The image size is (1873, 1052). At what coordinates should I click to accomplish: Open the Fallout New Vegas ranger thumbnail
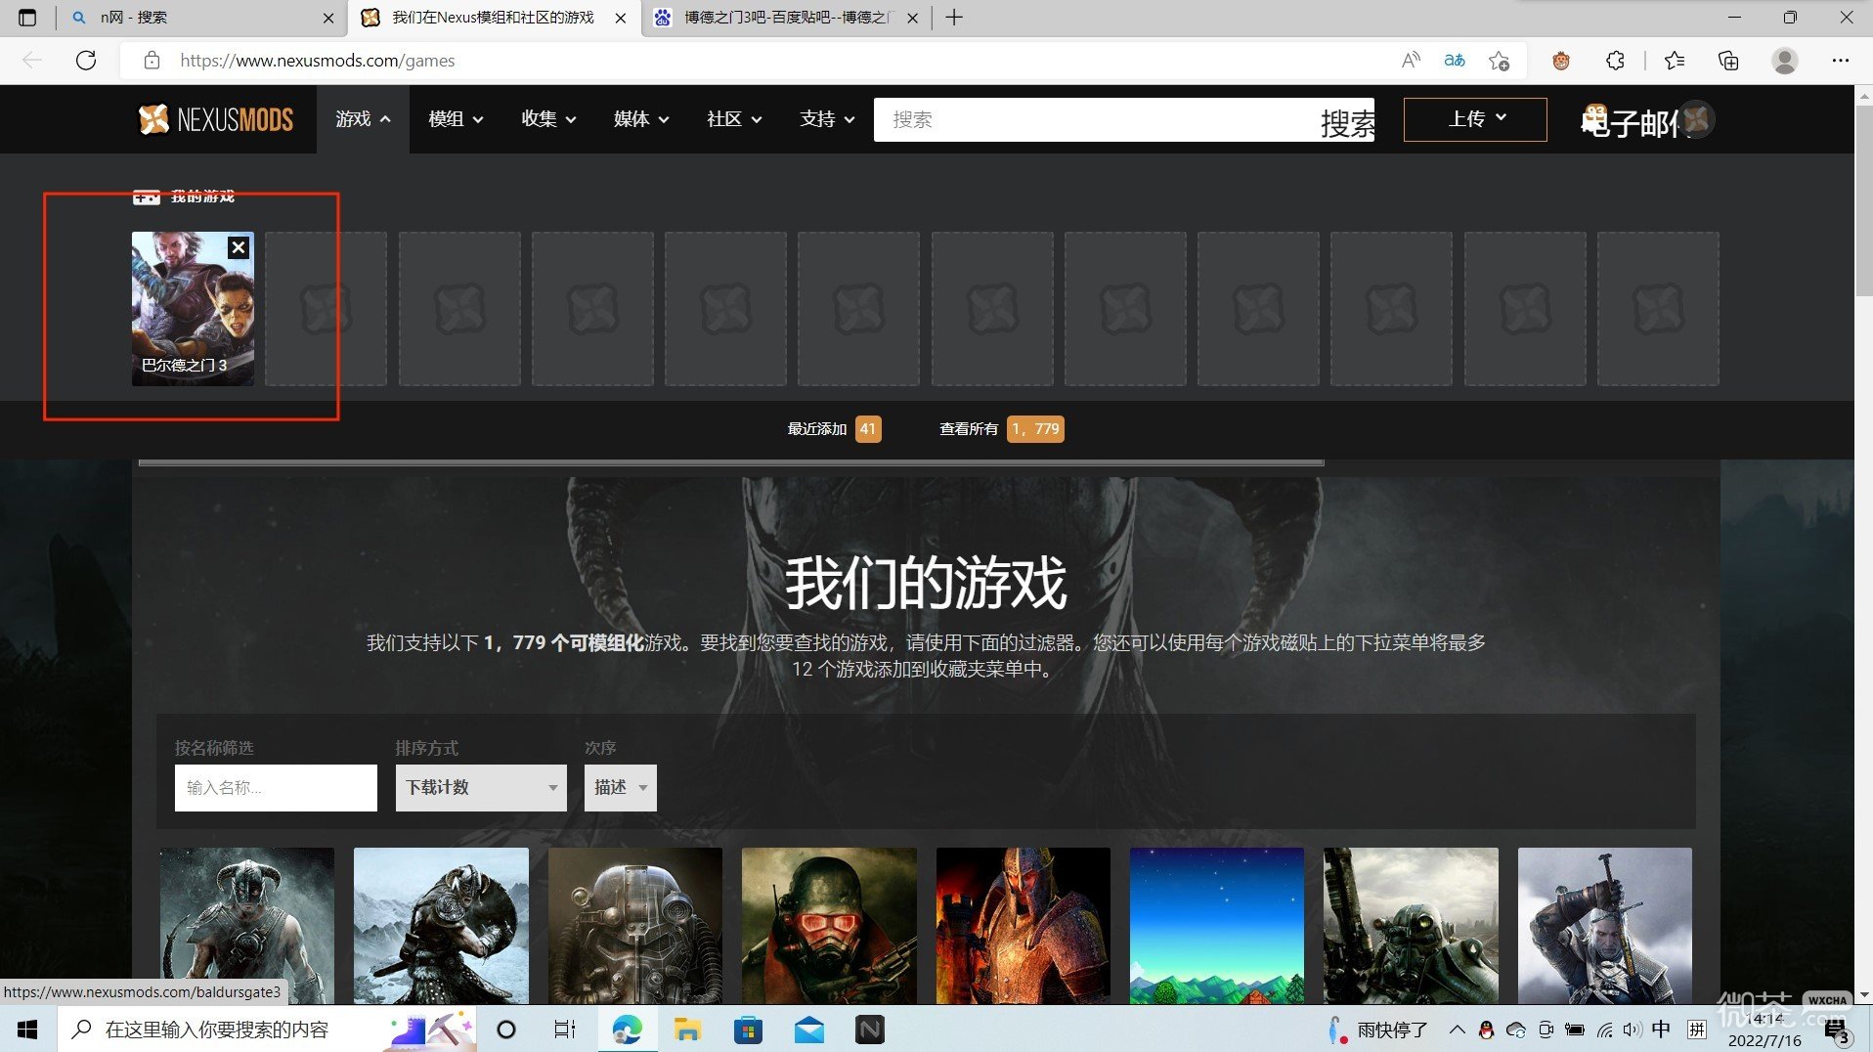[829, 926]
